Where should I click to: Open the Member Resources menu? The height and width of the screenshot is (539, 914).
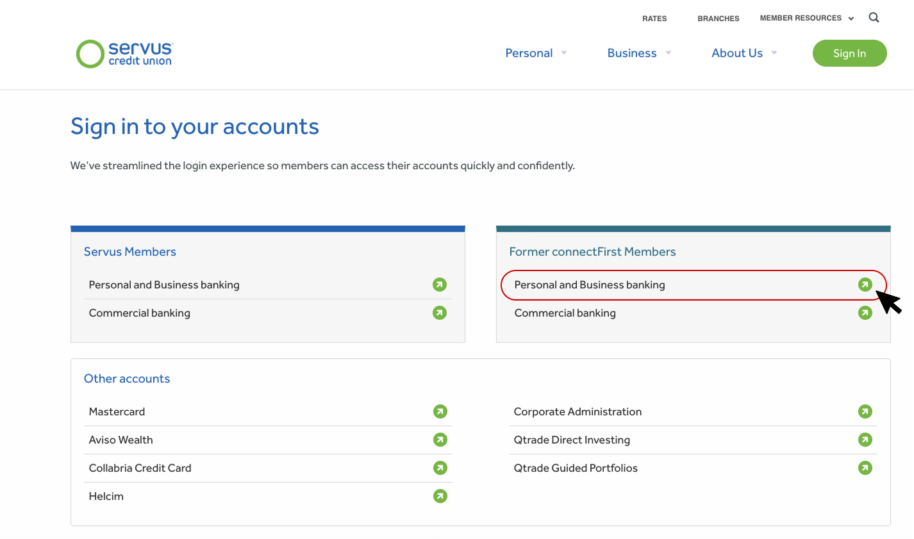click(806, 19)
